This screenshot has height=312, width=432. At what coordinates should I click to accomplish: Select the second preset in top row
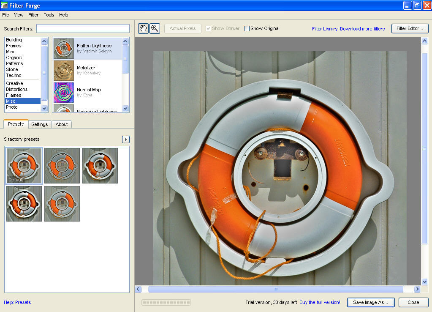62,166
